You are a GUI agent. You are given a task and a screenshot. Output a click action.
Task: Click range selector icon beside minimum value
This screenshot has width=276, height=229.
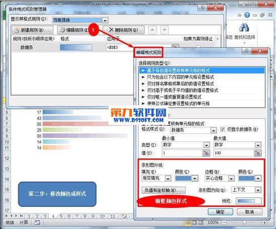(206, 153)
